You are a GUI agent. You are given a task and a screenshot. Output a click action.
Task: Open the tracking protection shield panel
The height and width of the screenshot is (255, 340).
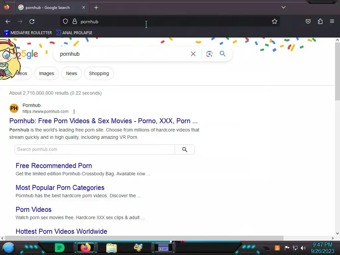pos(65,21)
